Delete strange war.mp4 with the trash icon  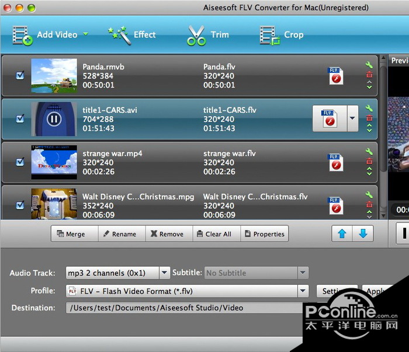[369, 161]
